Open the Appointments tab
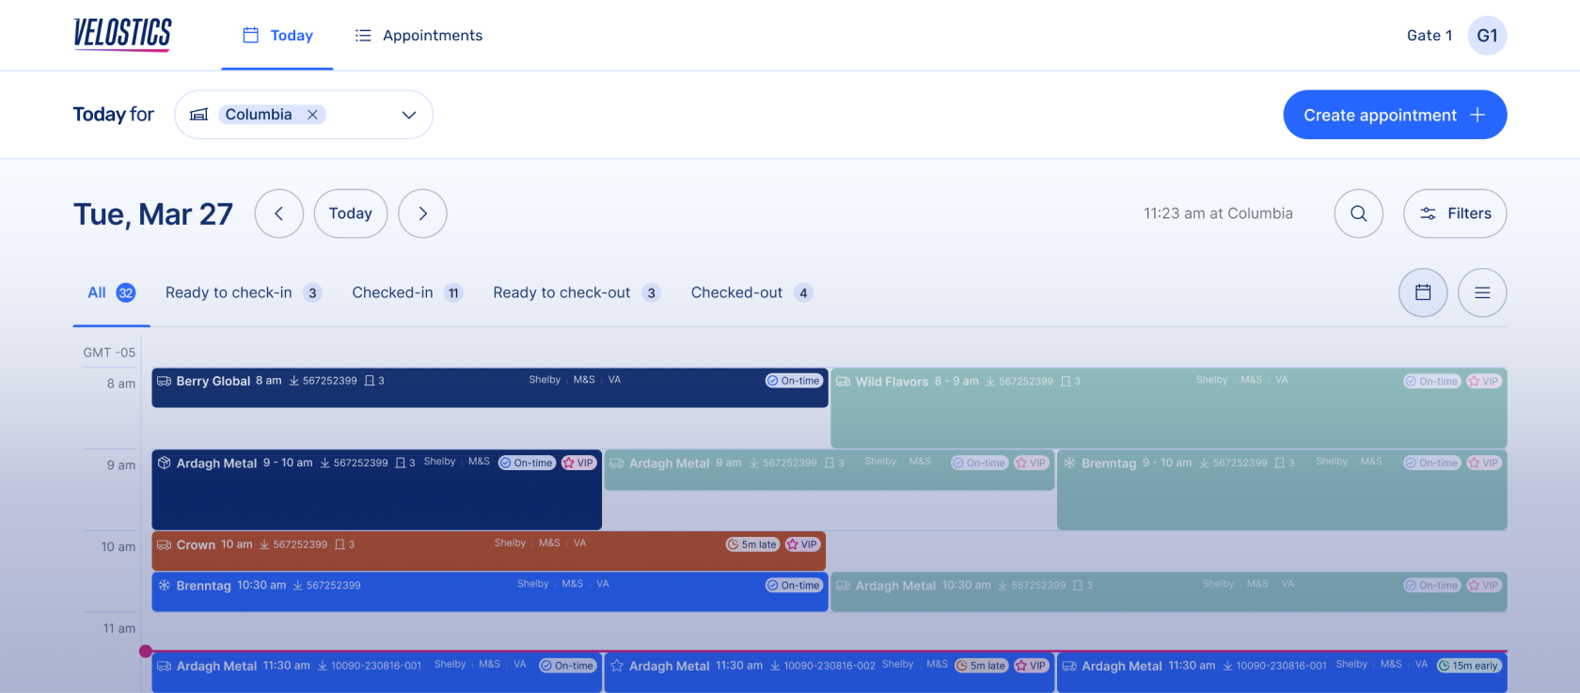1580x693 pixels. [419, 36]
